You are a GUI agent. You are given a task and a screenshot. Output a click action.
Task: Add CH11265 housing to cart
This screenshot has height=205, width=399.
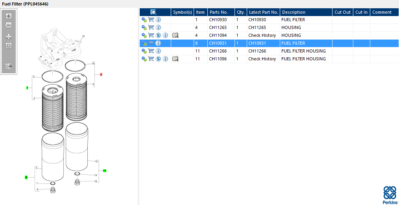[x=151, y=27]
